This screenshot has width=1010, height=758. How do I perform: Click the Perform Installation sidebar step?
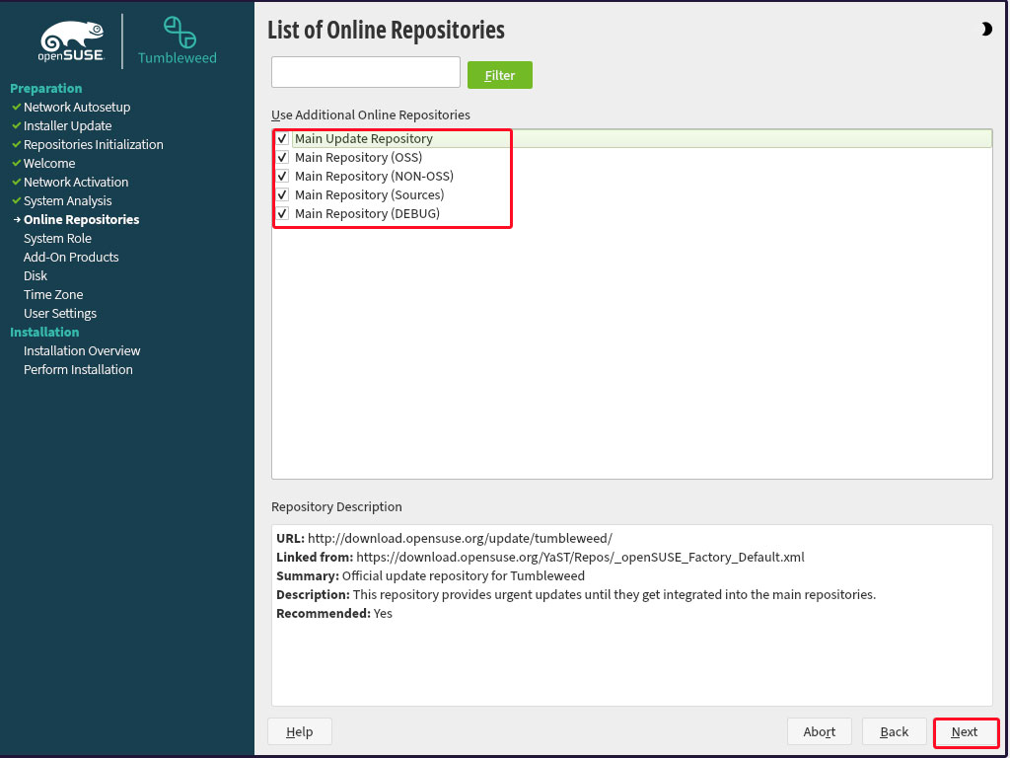78,369
